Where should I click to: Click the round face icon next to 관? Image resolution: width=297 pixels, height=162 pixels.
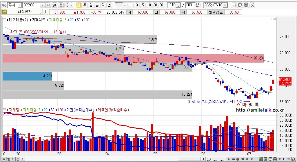tap(61, 5)
